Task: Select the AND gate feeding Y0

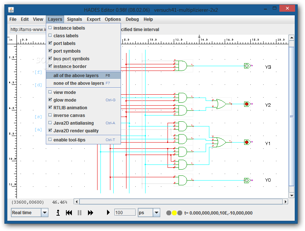Action: tap(183, 181)
